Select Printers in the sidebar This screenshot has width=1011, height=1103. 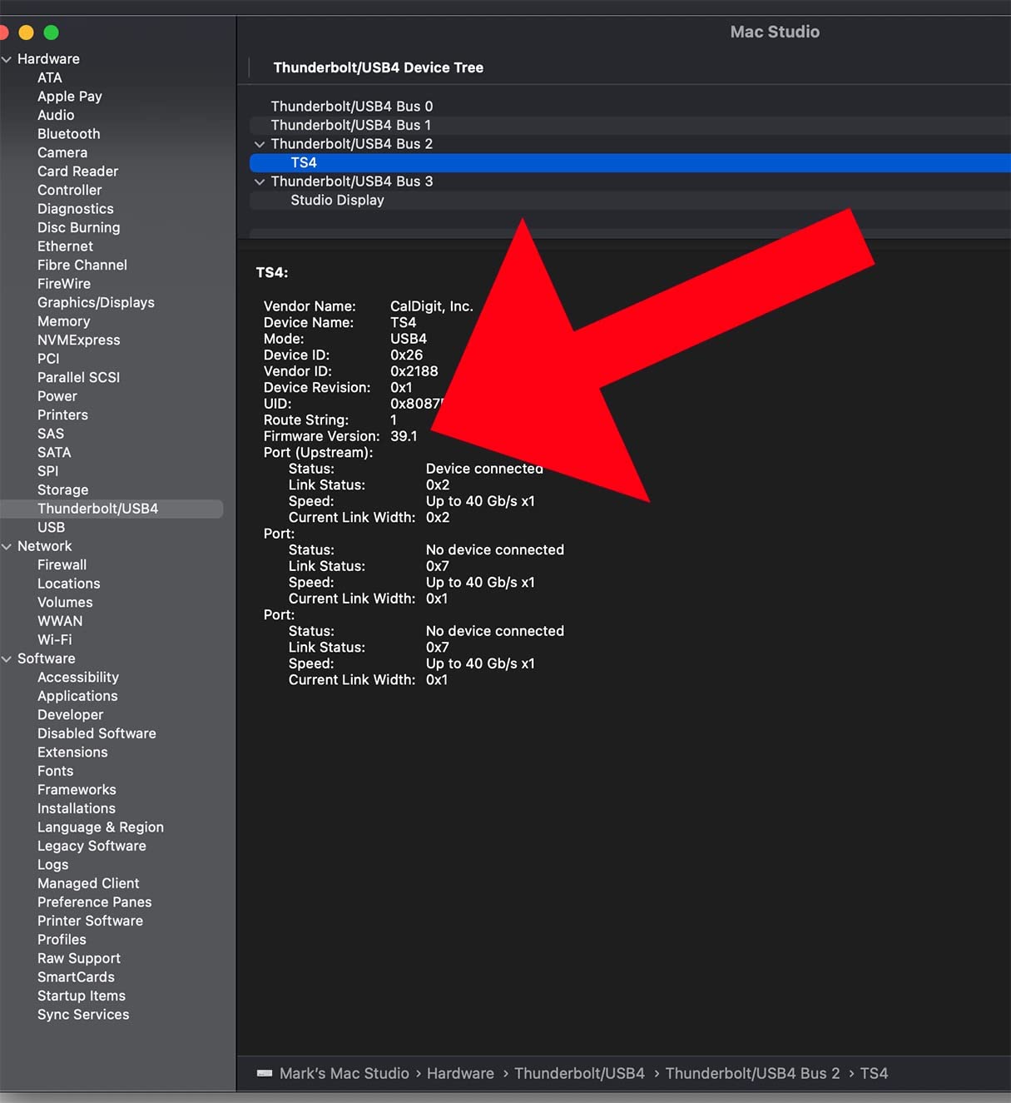tap(62, 415)
